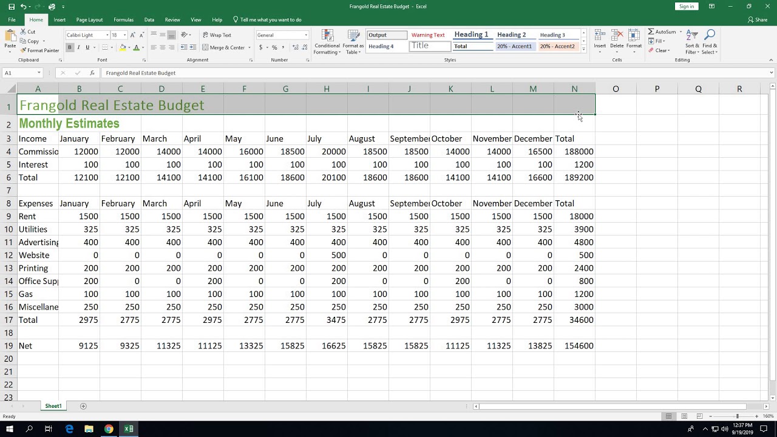Viewport: 777px width, 437px height.
Task: Increase font size with larger A icon
Action: pos(134,35)
